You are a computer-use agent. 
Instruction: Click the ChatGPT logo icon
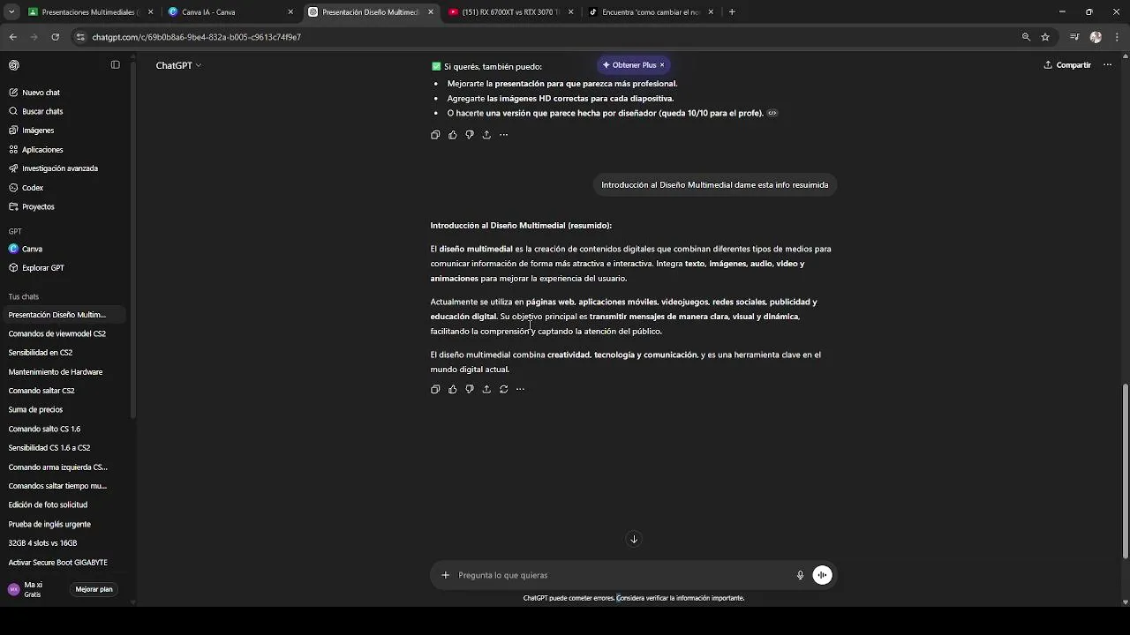click(14, 65)
